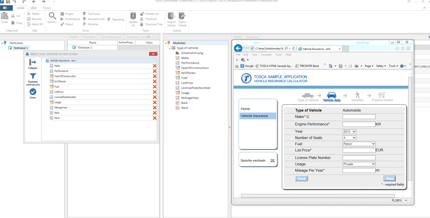
Task: Click the Export Subset icon
Action: pyautogui.click(x=182, y=16)
